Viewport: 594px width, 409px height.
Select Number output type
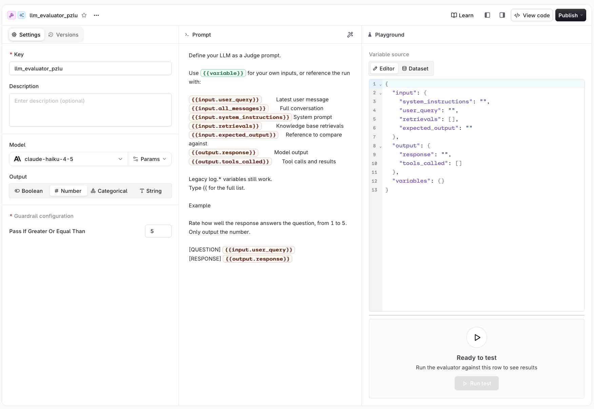(x=68, y=191)
